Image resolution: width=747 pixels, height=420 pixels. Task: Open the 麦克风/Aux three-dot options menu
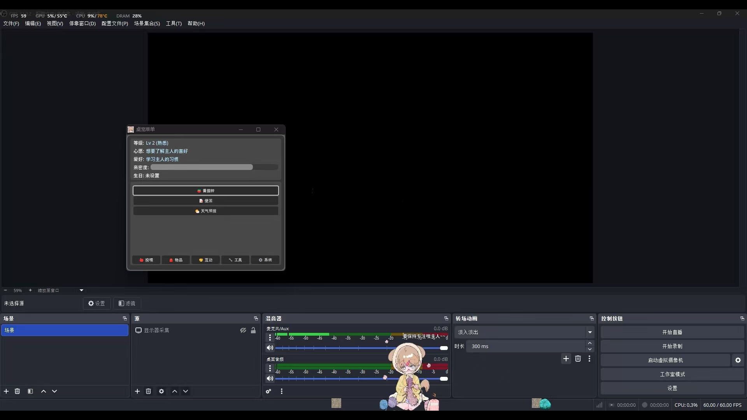click(x=270, y=338)
